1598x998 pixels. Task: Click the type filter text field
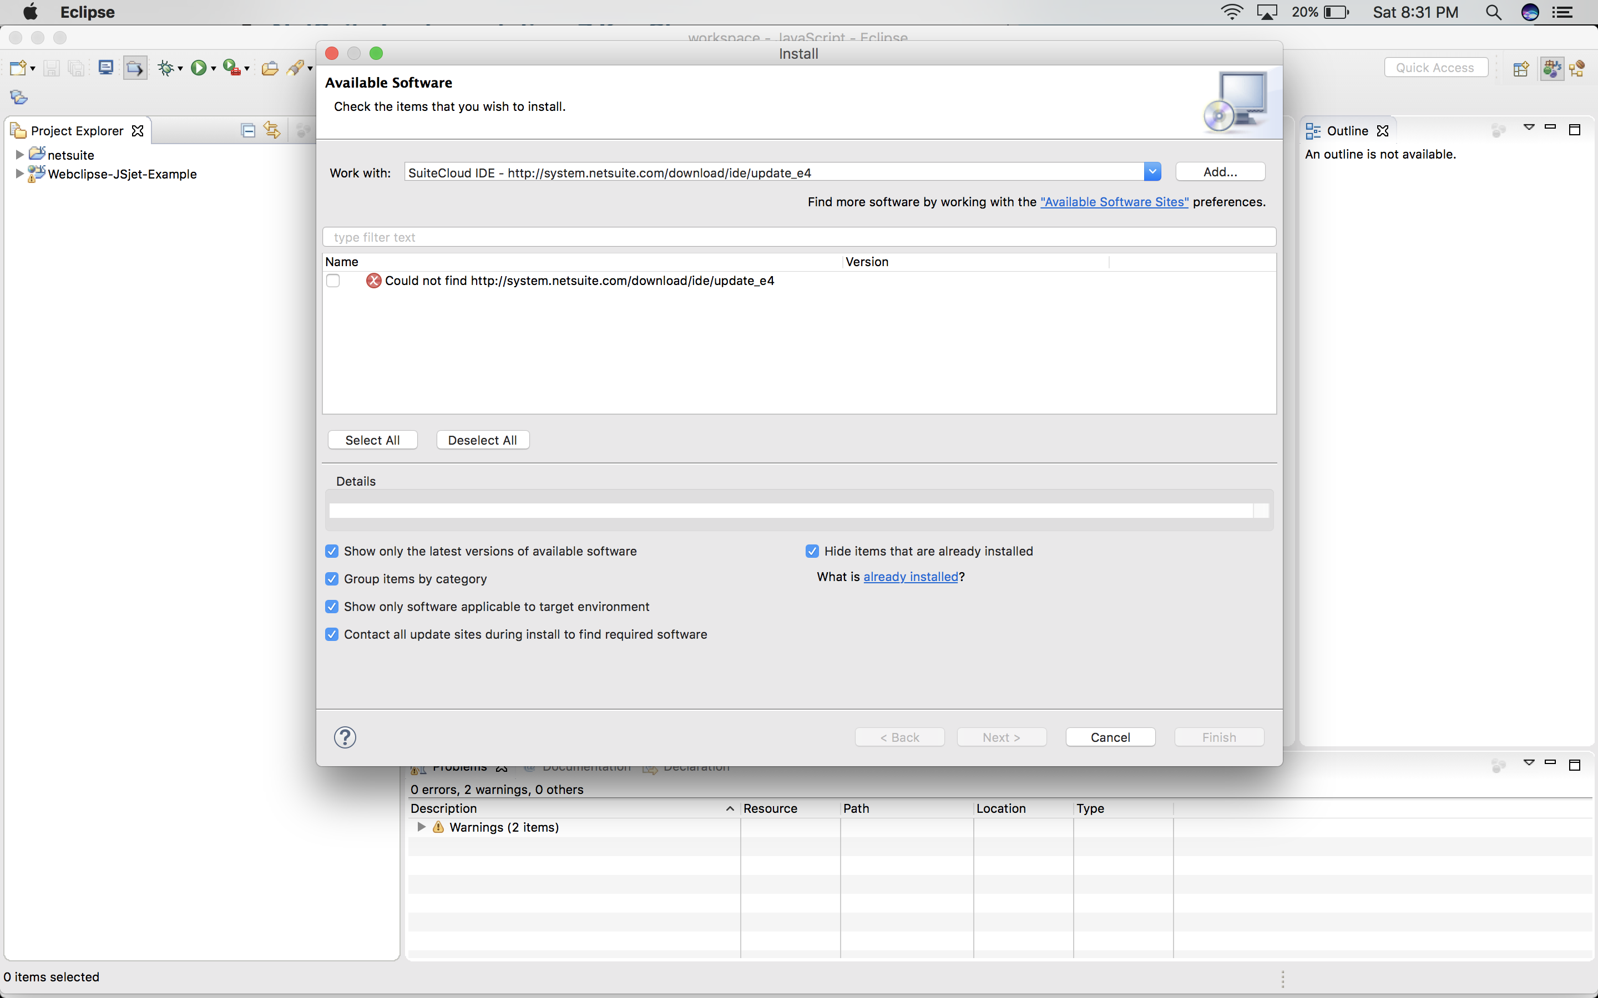798,237
